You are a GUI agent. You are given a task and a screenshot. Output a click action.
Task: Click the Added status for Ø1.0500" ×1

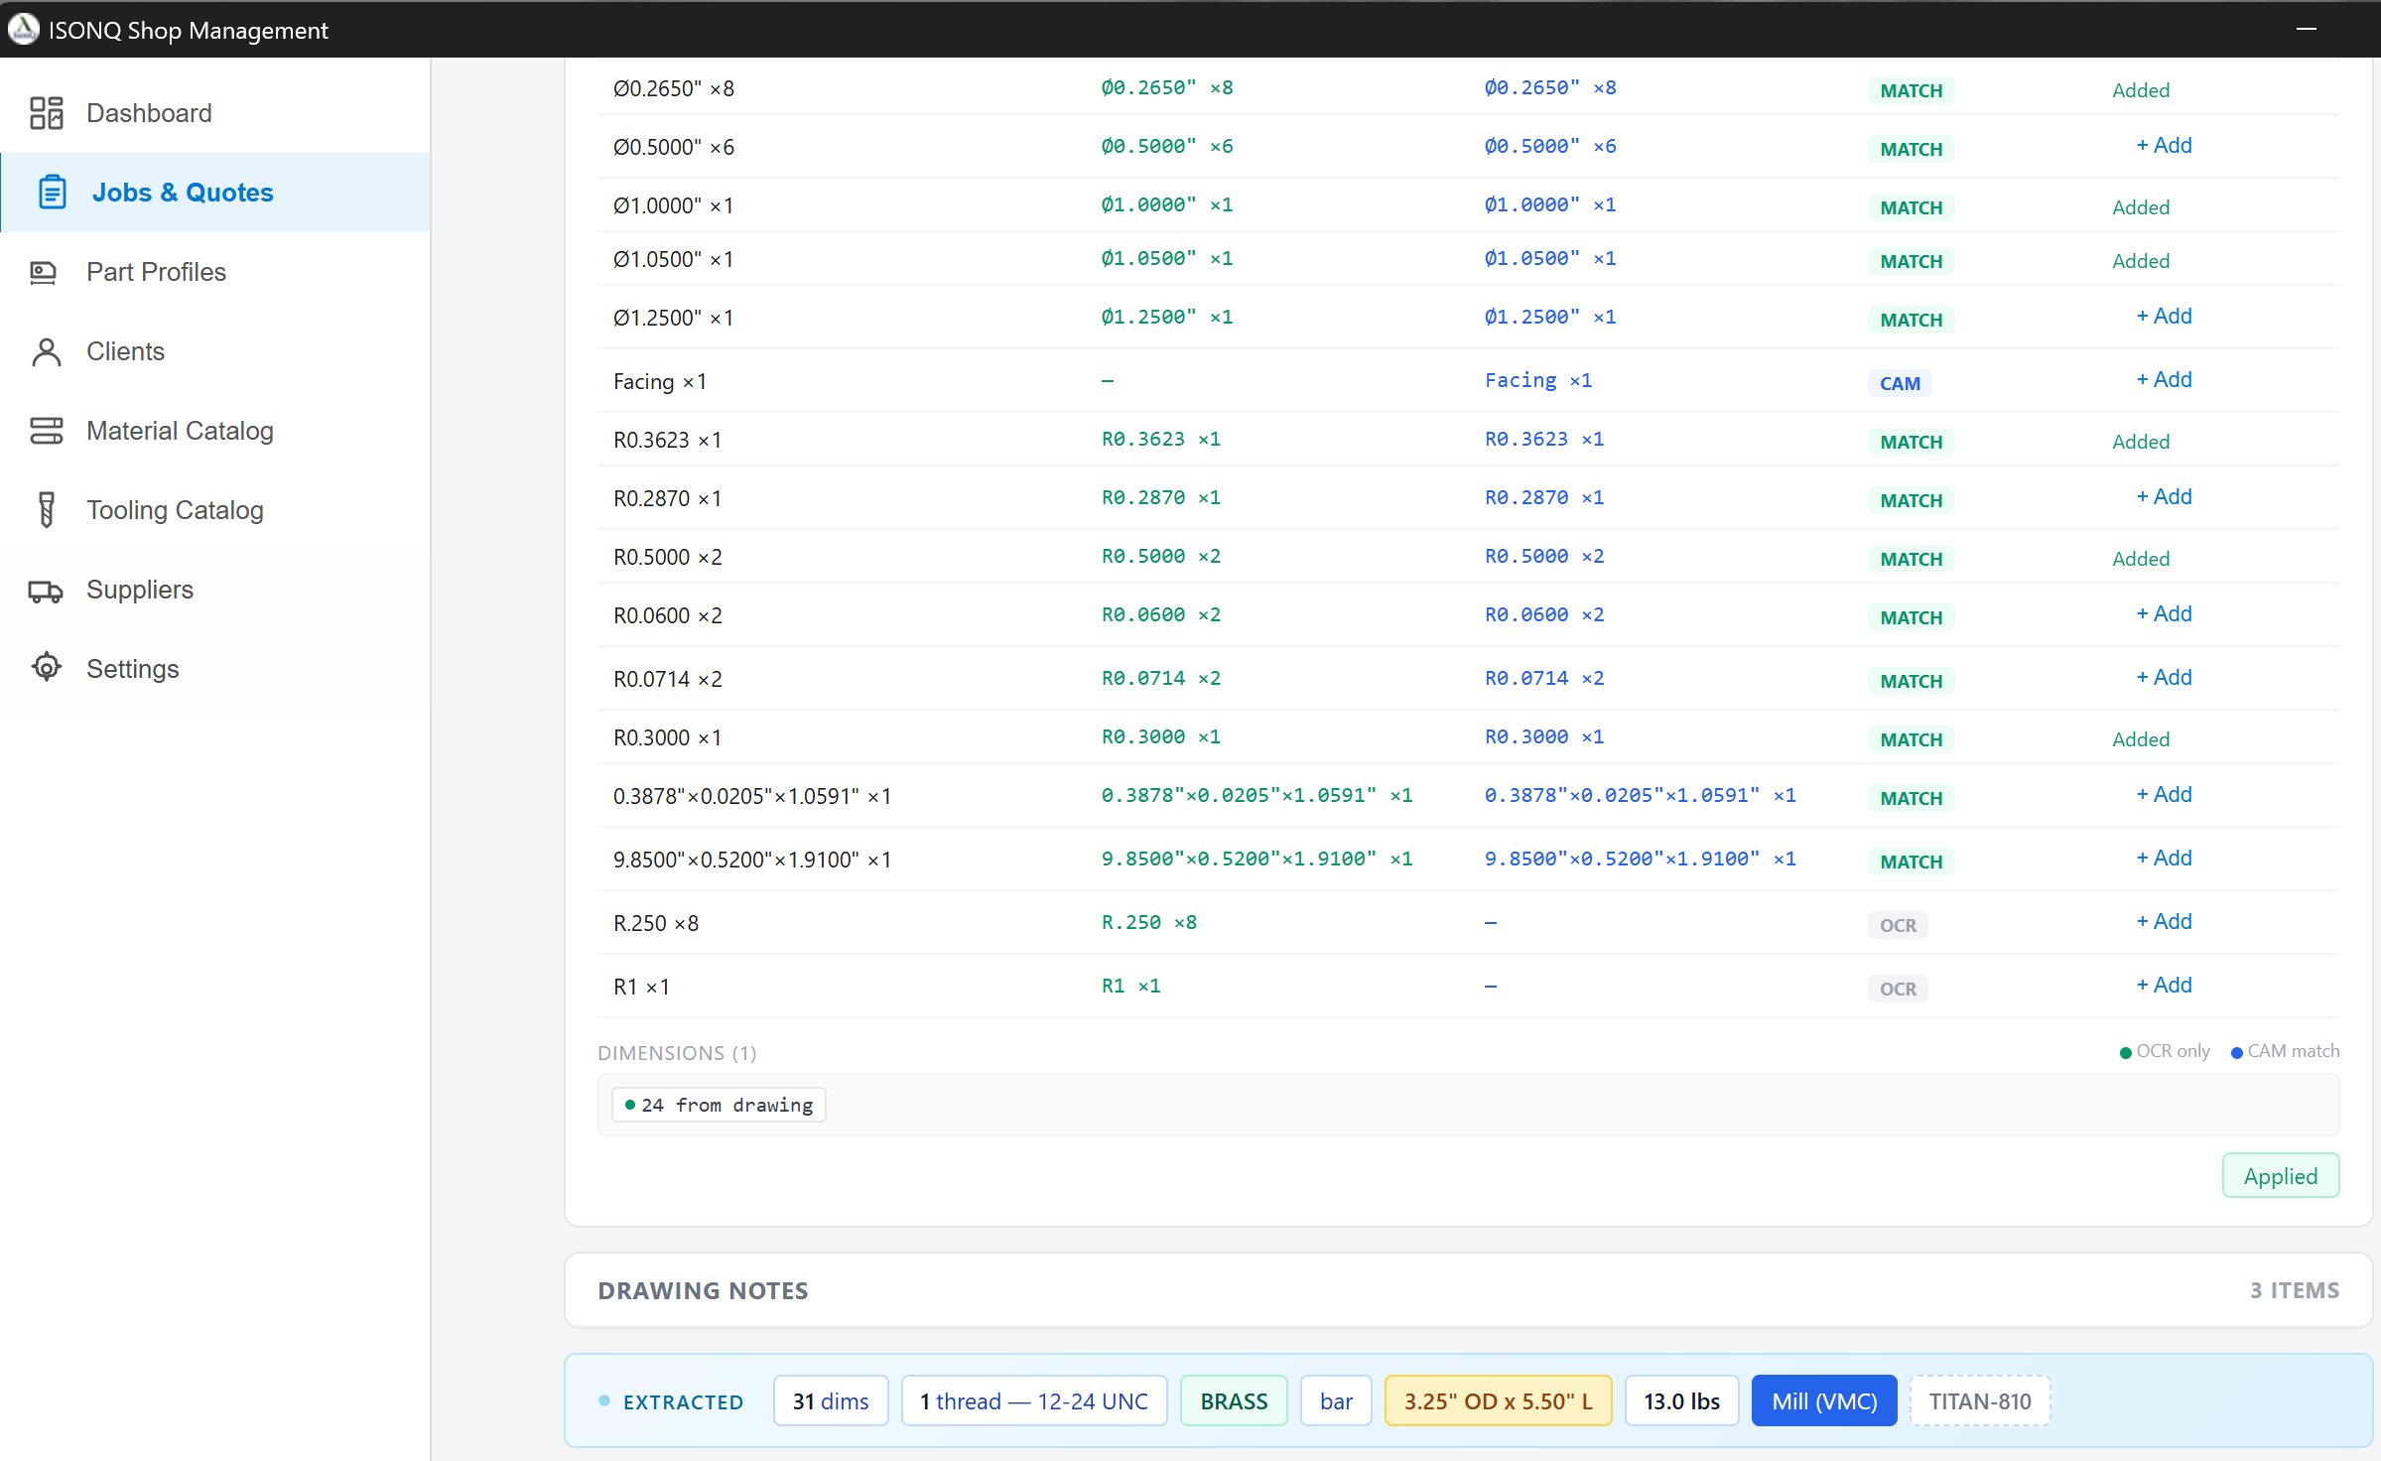(2141, 261)
